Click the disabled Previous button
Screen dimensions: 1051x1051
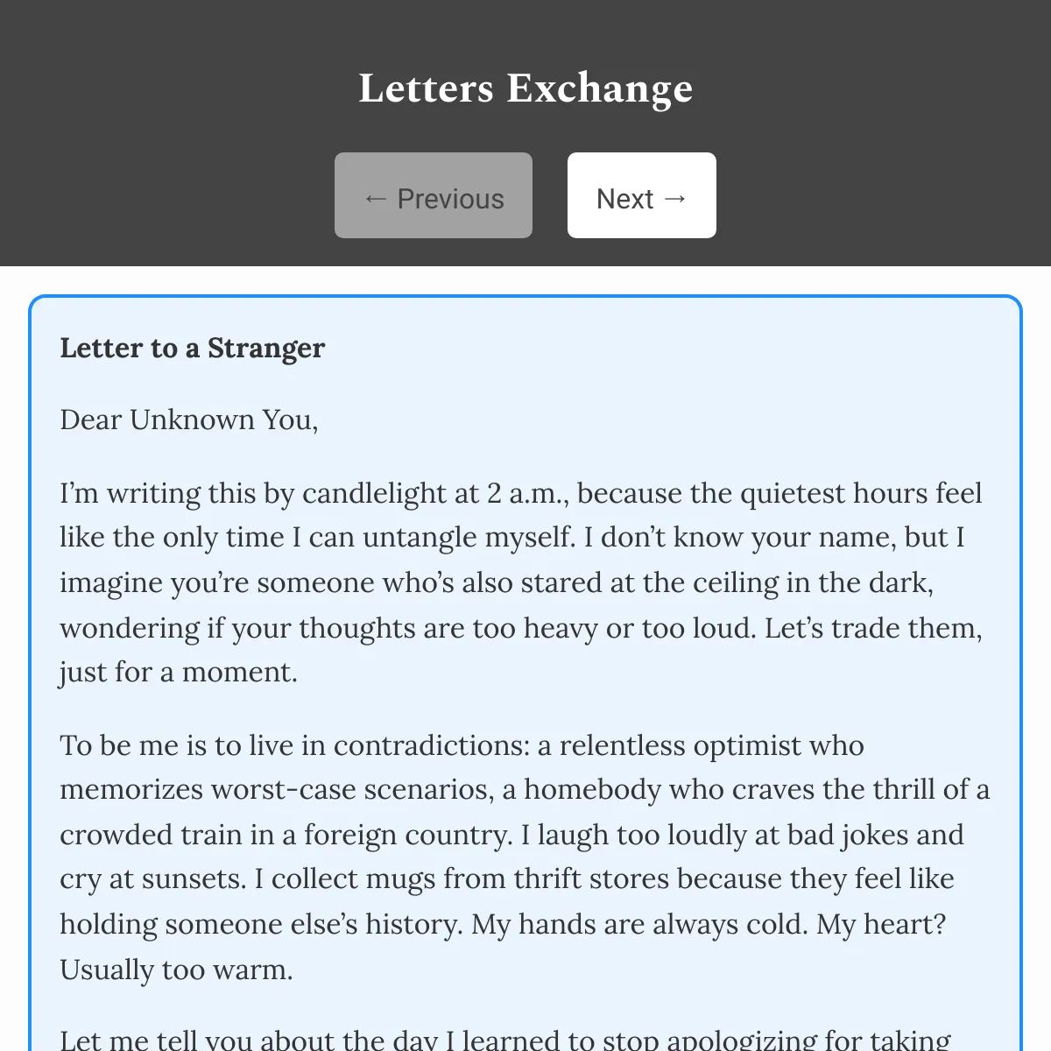tap(434, 195)
